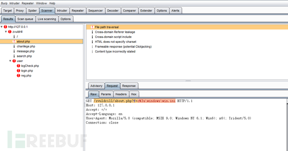Screen dimensions: 288x151
Task: Collapse the http://127.0.0.1 tree node
Action: [x=2, y=27]
